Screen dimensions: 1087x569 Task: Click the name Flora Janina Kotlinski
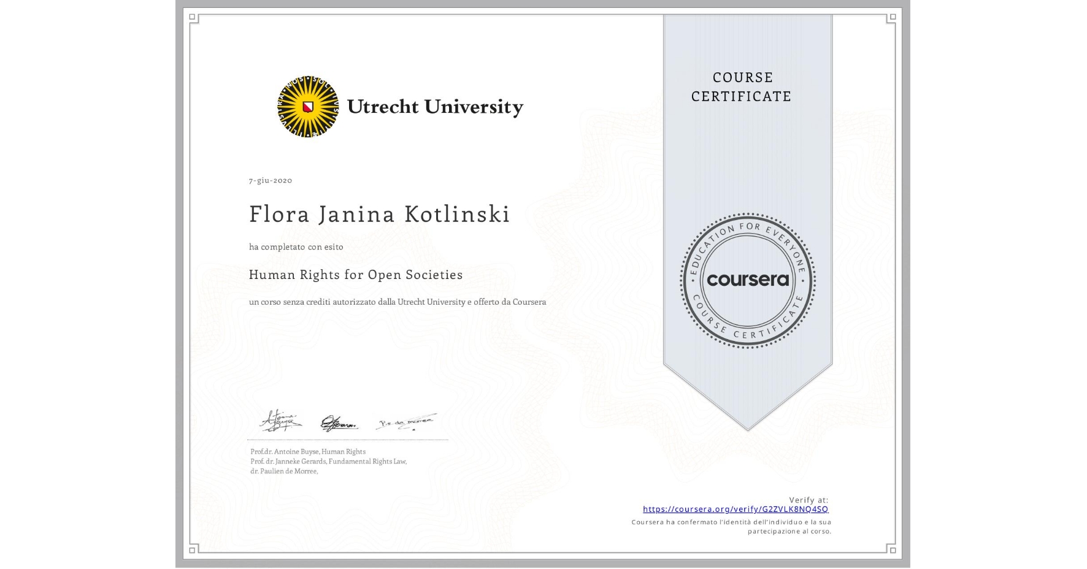point(378,214)
